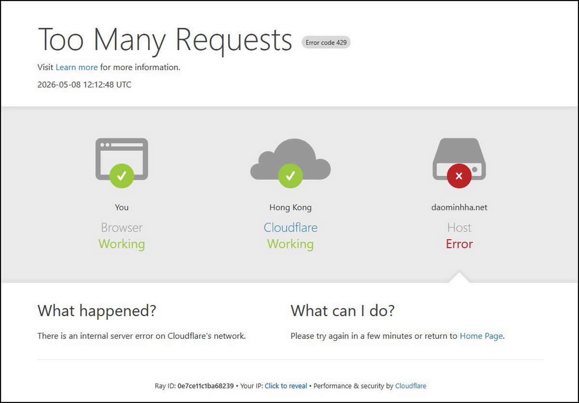Click the browser window icon above You
The width and height of the screenshot is (579, 403).
(122, 162)
